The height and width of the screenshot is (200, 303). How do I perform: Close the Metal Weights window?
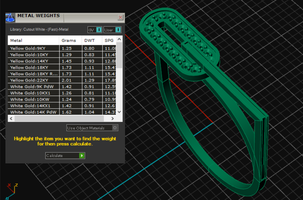click(120, 18)
